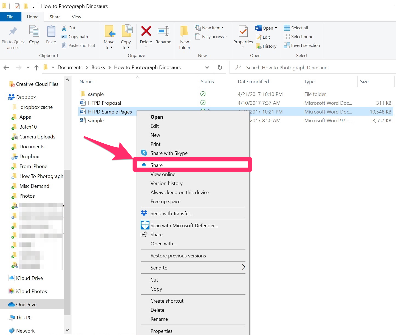Choose Version history from context menu
This screenshot has height=335, width=396.
(166, 183)
